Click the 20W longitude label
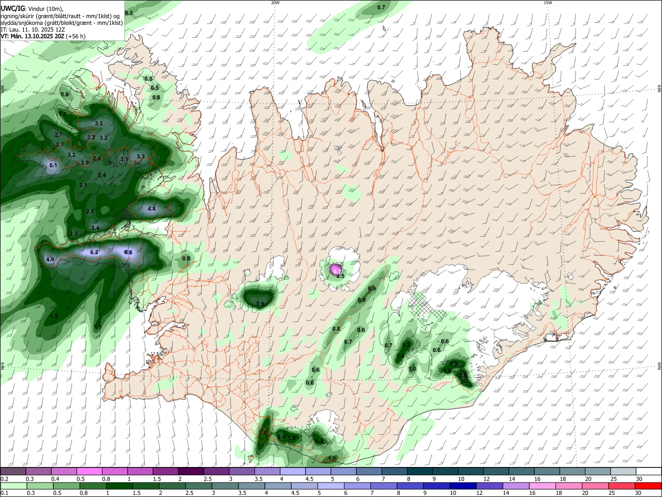This screenshot has height=497, width=662. pos(276,3)
